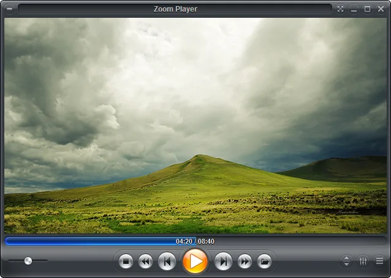391x278 pixels.
Task: Click the round button left of title bar
Action: tap(9, 9)
